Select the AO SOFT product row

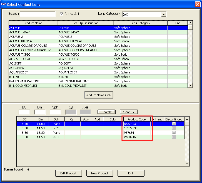pos(98,63)
